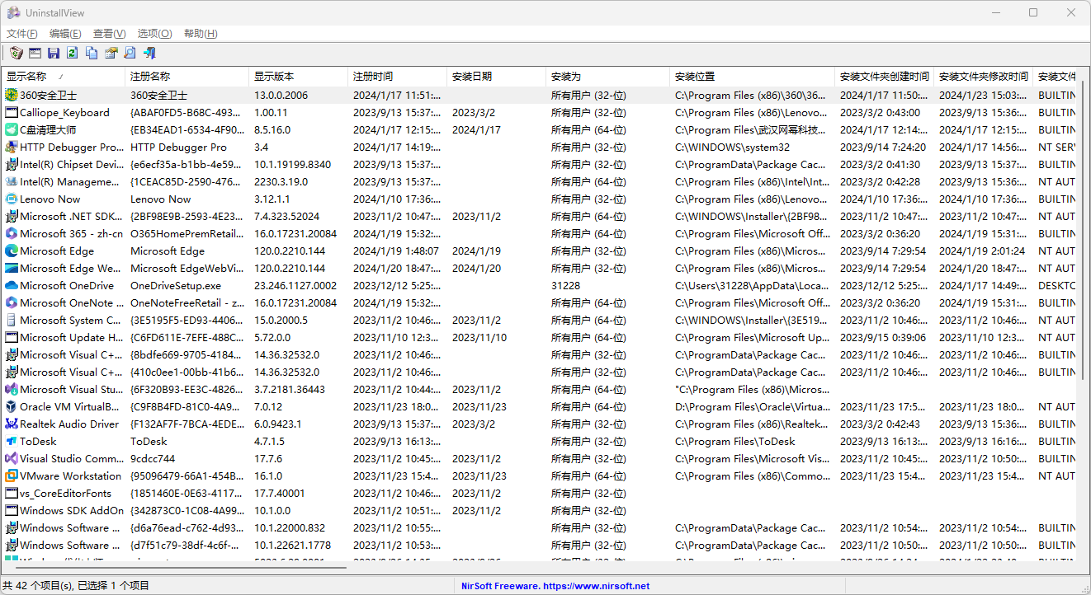Click the window-shaped second toolbar icon

35,53
